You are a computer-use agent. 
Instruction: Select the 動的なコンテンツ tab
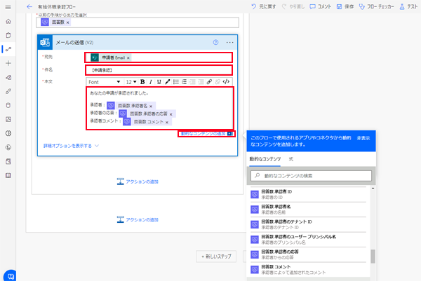tap(265, 159)
